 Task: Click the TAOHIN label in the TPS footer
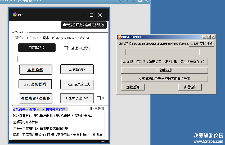click(103, 142)
